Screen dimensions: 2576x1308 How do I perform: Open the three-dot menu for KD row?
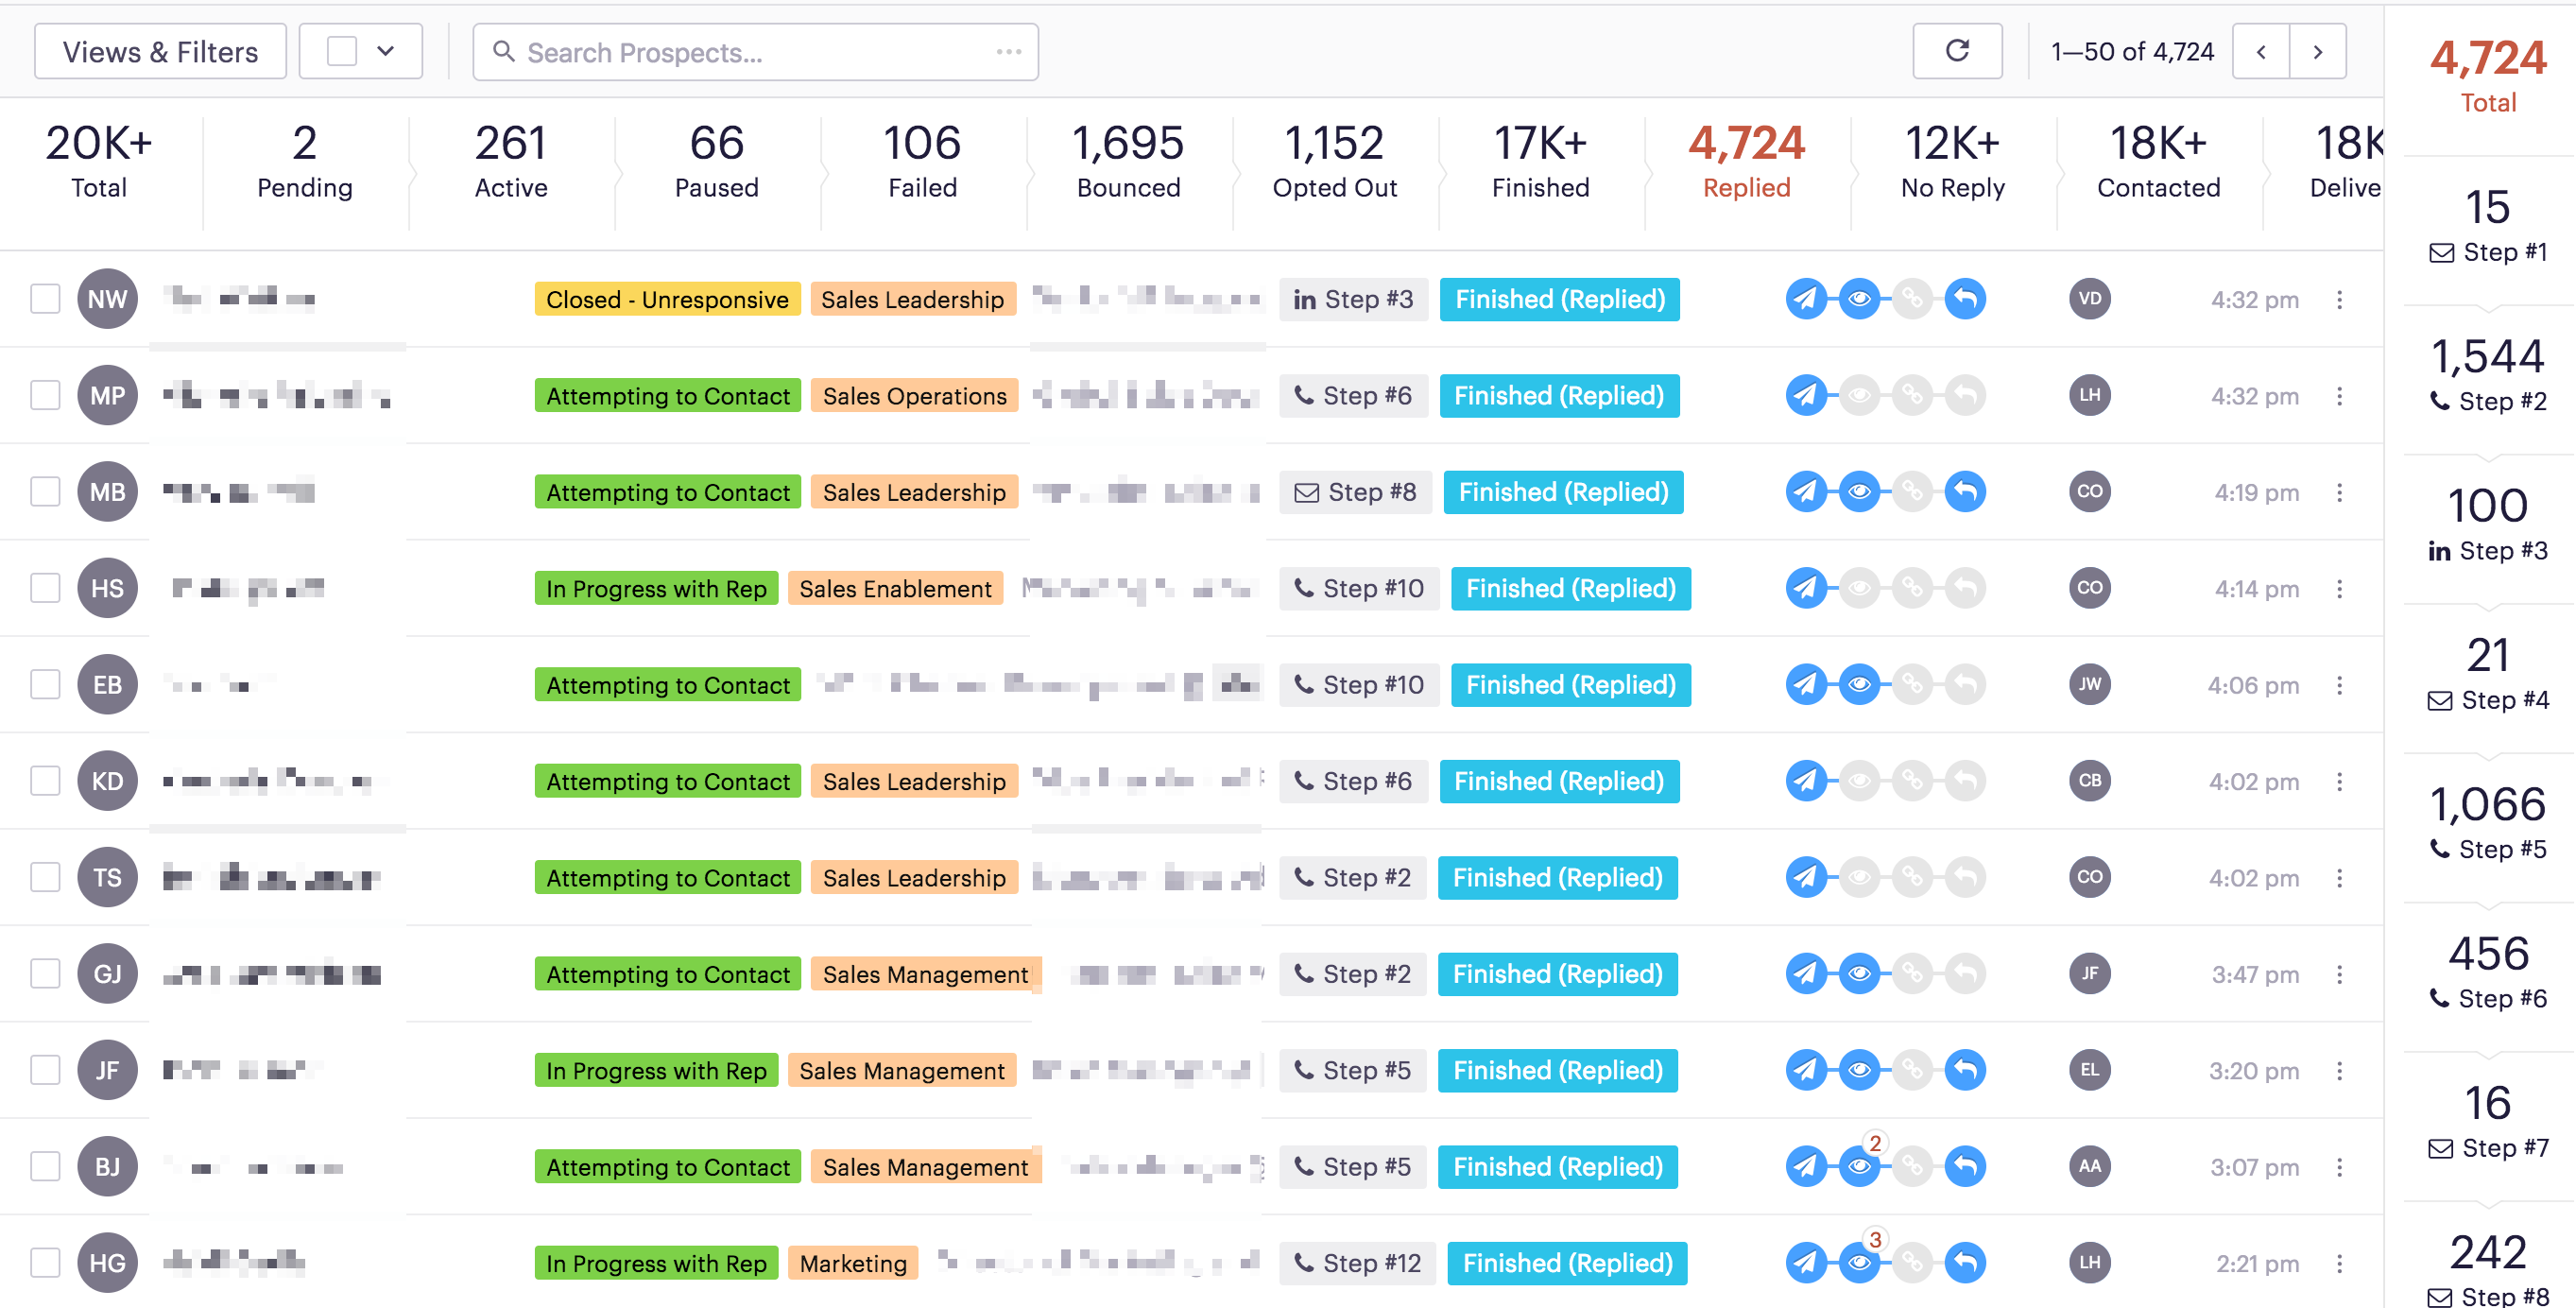(2339, 781)
